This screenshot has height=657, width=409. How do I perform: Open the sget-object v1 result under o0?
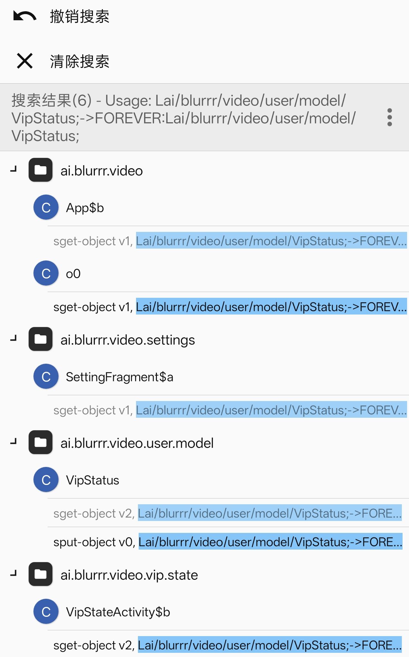pyautogui.click(x=228, y=307)
